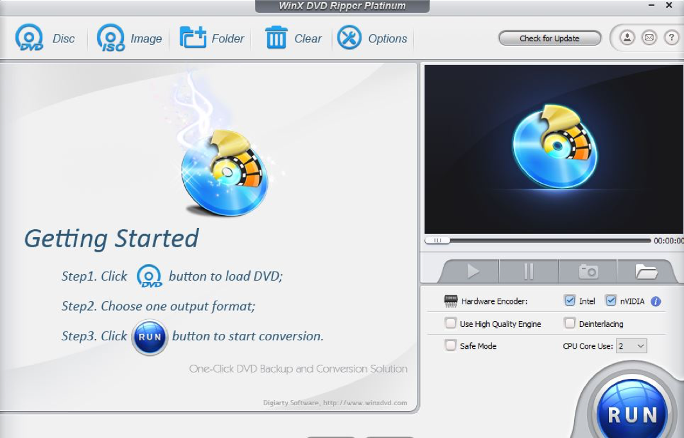This screenshot has width=684, height=438.
Task: Play the preview video
Action: 473,272
